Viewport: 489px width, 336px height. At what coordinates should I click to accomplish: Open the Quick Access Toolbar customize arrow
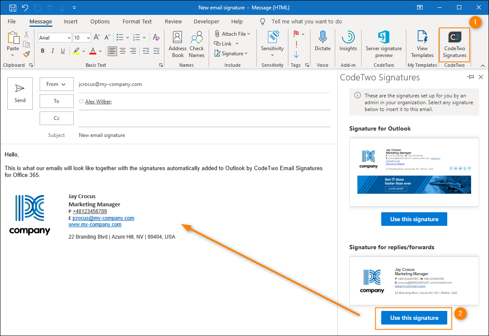pyautogui.click(x=74, y=8)
